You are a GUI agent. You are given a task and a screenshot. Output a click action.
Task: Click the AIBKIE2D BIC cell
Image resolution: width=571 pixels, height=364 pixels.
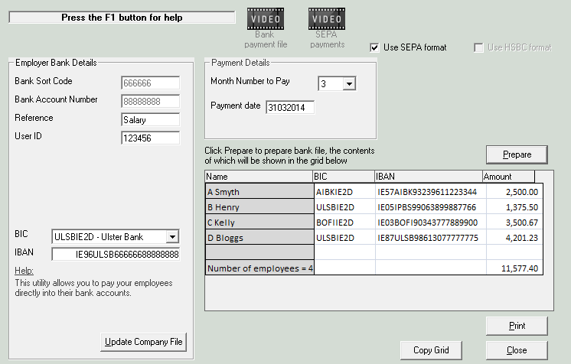coord(344,192)
